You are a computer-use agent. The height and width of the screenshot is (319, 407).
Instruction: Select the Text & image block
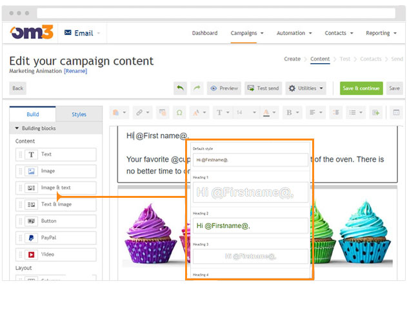56,205
